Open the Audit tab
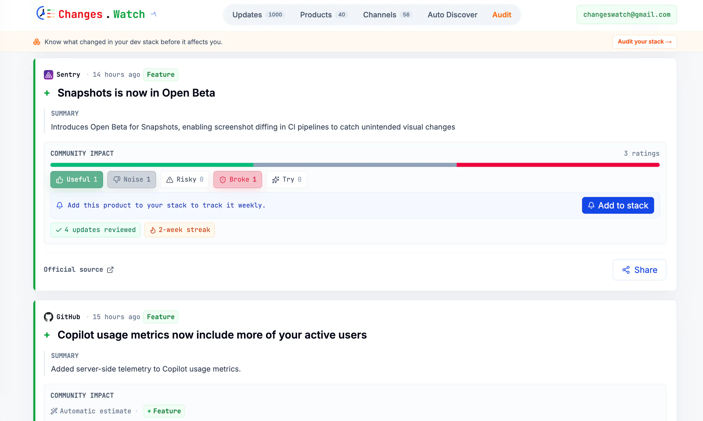Screen dimensions: 703x421 point(502,15)
